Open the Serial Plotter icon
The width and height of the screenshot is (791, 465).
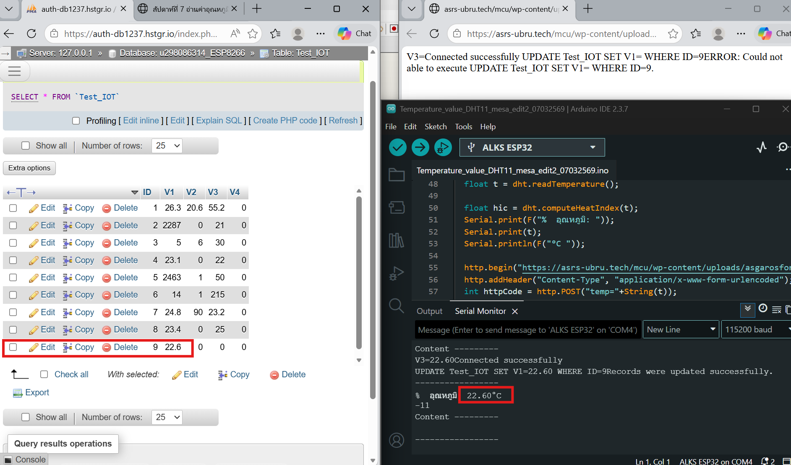(x=761, y=147)
